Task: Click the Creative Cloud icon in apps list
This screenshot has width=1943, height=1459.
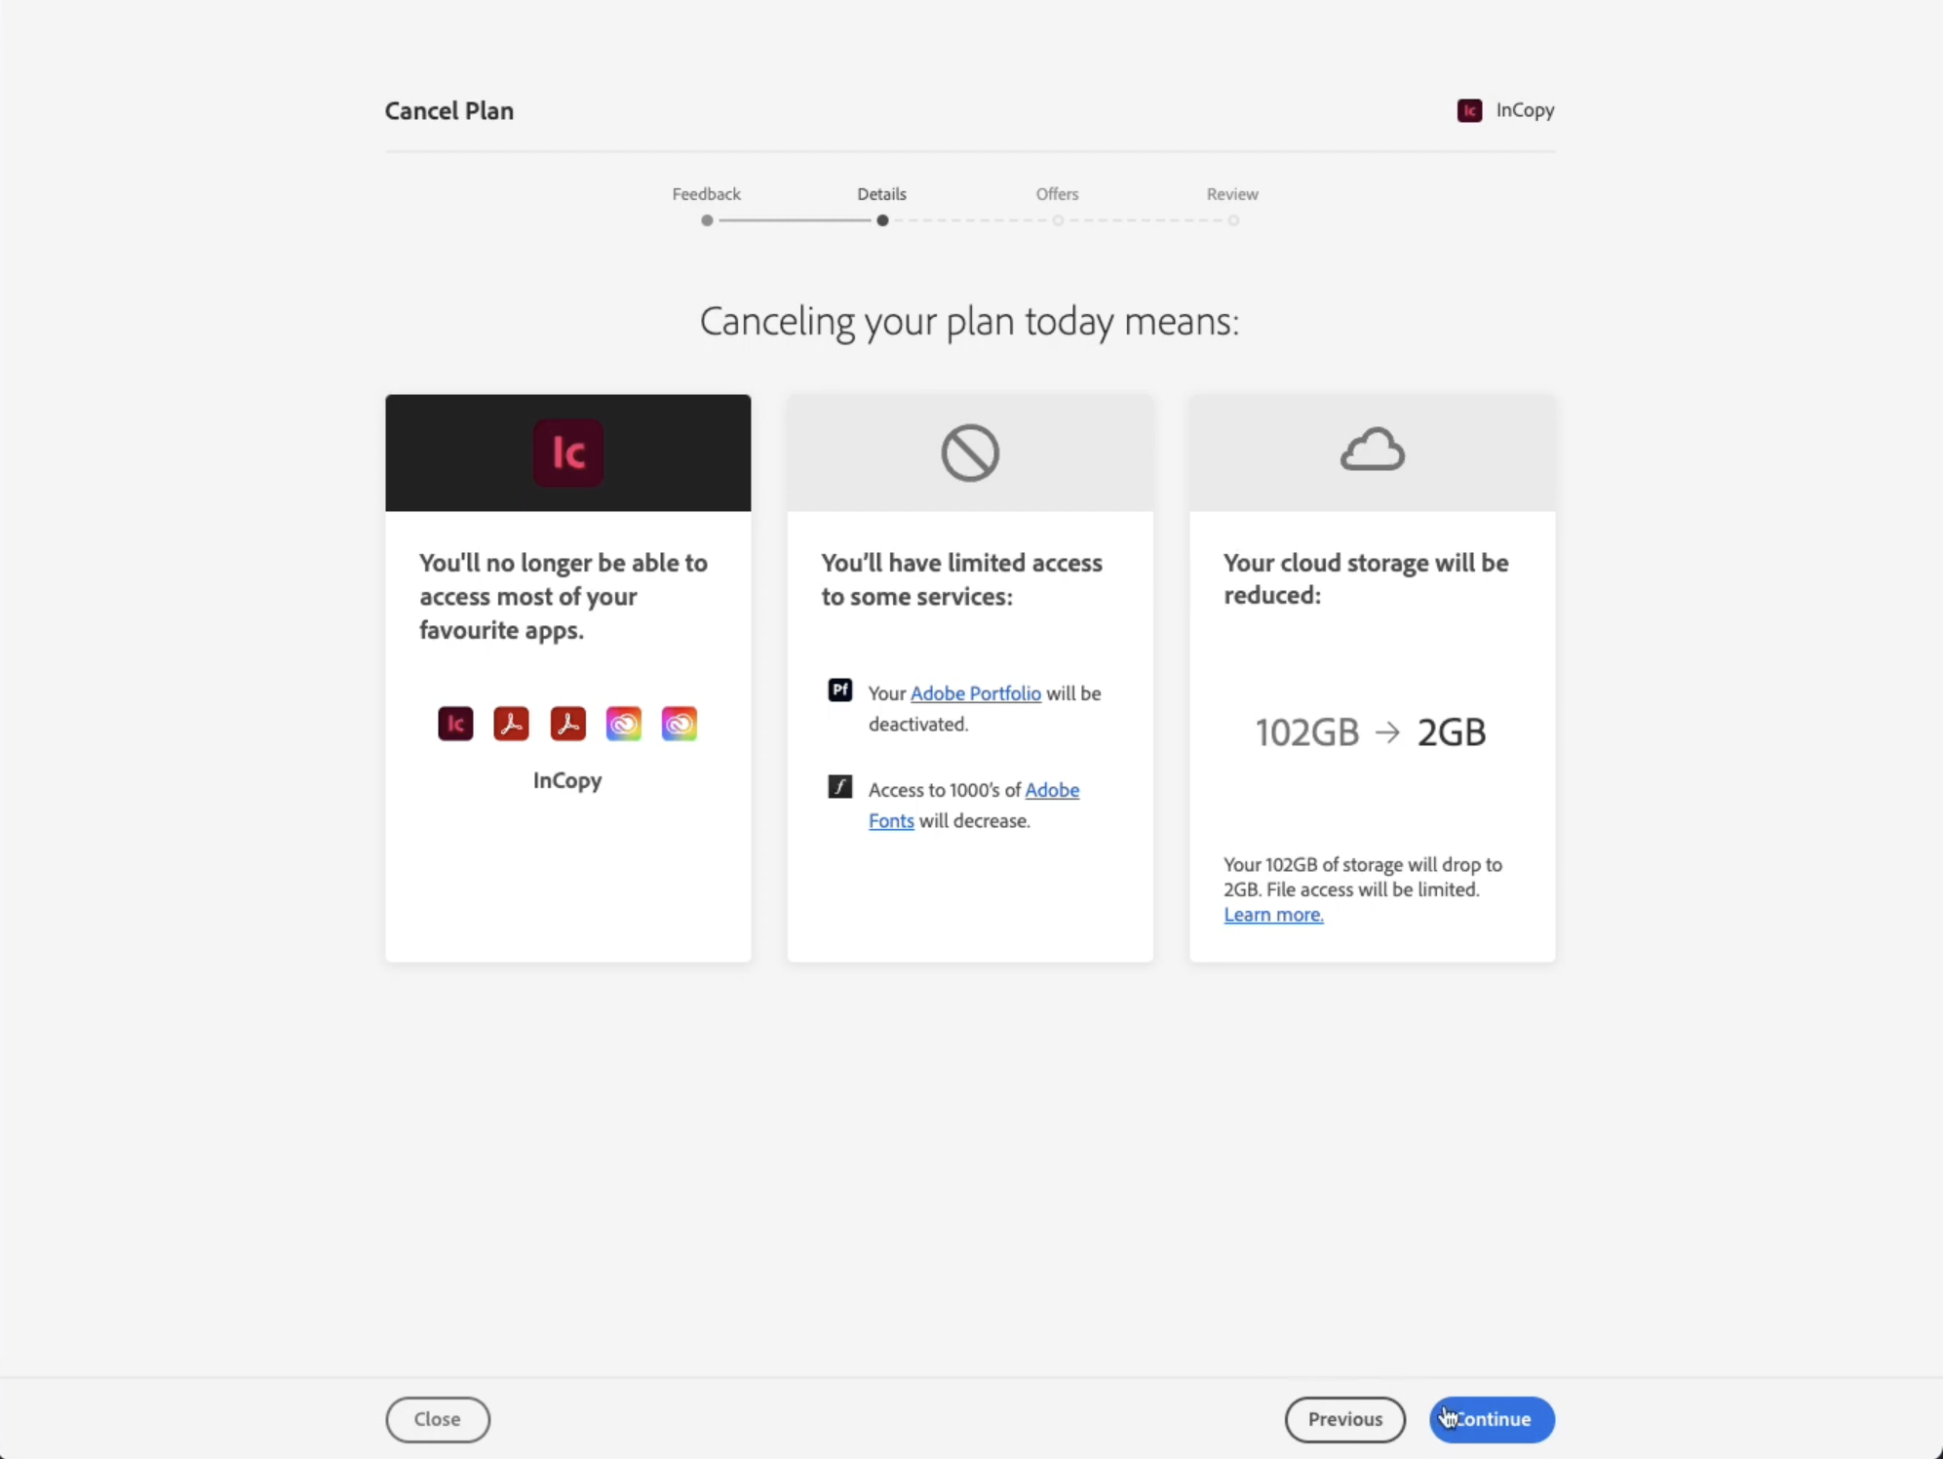Action: (x=624, y=724)
